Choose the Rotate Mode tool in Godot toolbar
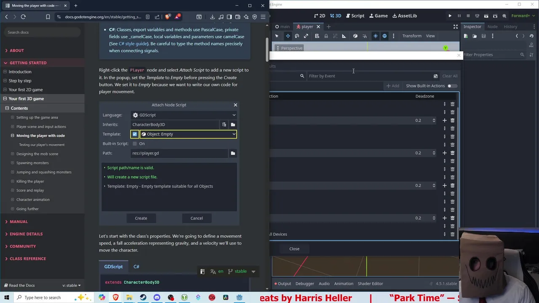539x303 pixels. 297,36
